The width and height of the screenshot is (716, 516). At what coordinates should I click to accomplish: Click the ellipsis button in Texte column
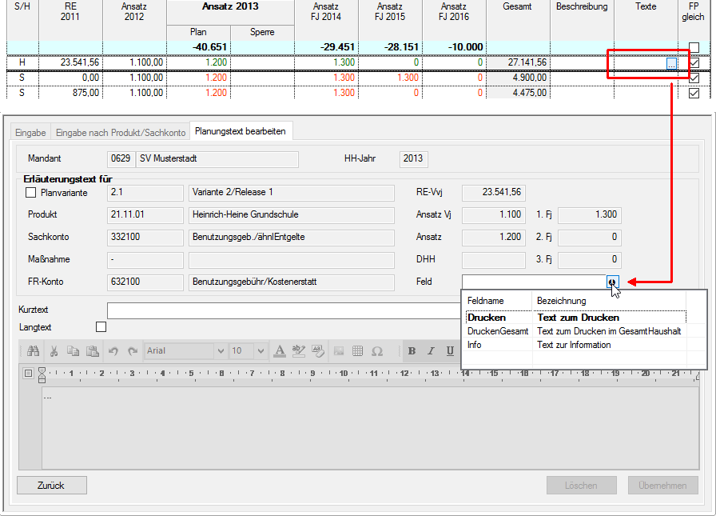671,62
